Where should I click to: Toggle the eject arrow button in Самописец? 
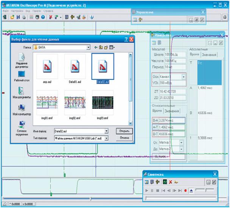tap(191, 191)
